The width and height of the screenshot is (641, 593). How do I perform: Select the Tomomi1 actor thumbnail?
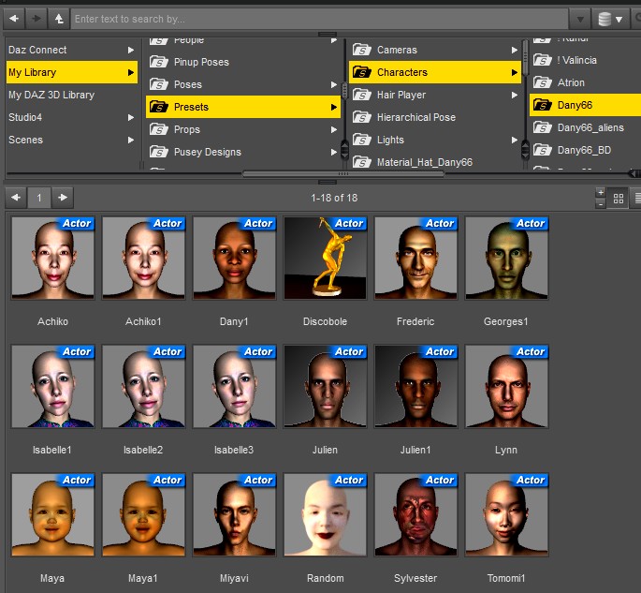(x=506, y=514)
